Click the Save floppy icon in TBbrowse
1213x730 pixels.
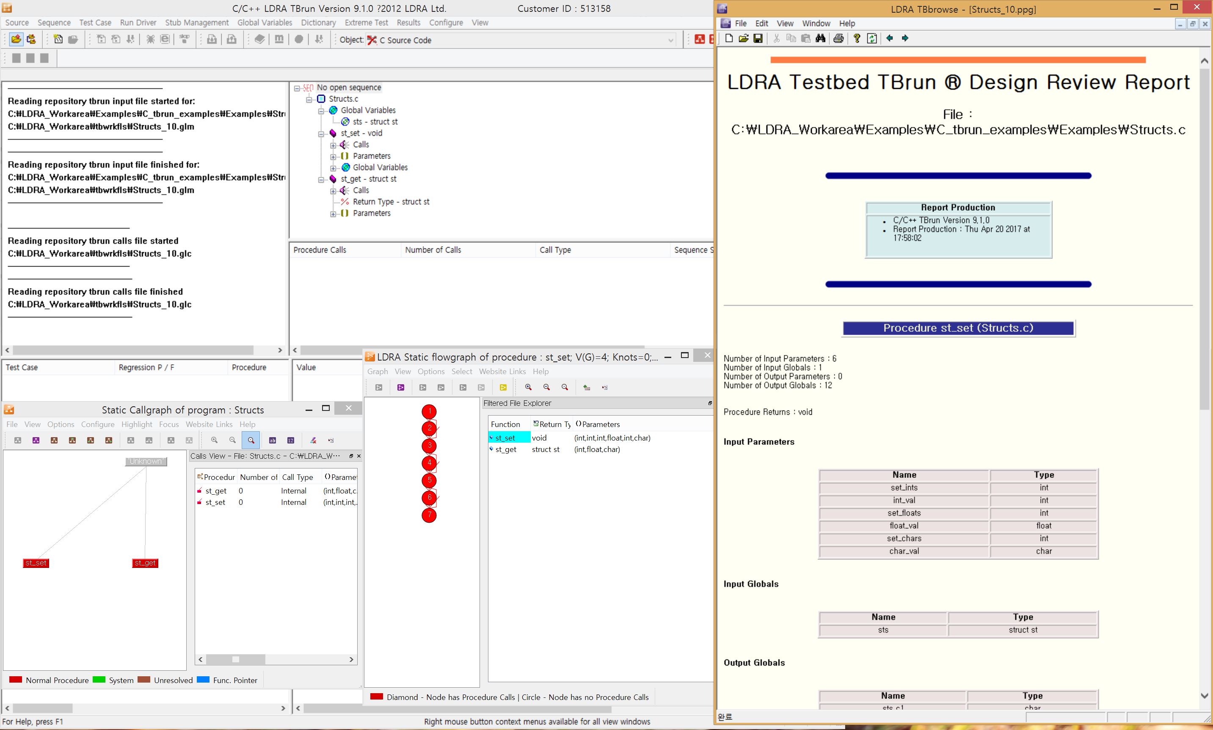coord(758,39)
